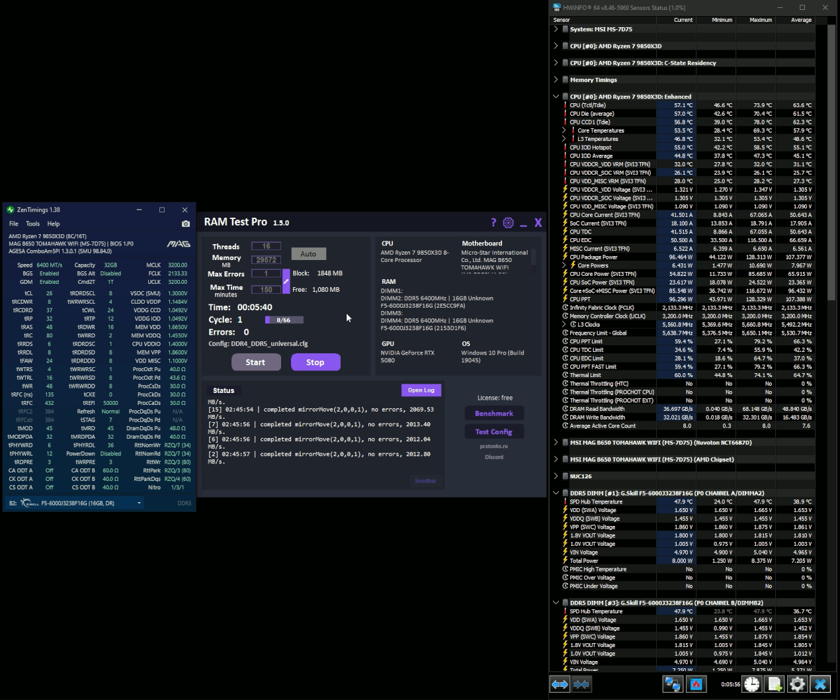Click the HWiNFO collapse columns arrows icon
840x700 pixels.
[x=581, y=684]
